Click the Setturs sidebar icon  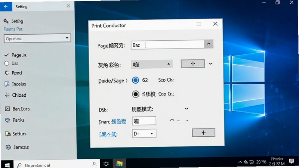(8, 134)
